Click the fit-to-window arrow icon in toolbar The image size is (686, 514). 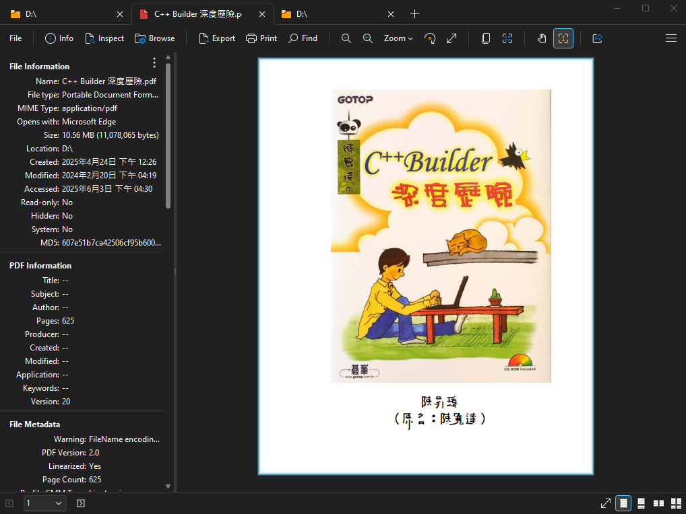tap(451, 38)
